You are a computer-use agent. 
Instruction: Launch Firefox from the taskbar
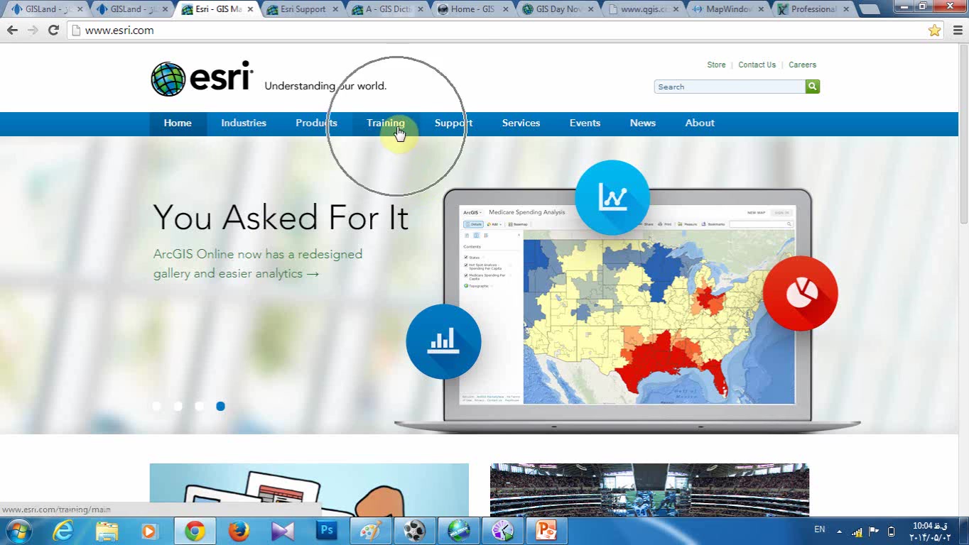(239, 531)
